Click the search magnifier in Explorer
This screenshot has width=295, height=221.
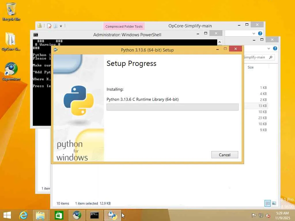pos(271,57)
